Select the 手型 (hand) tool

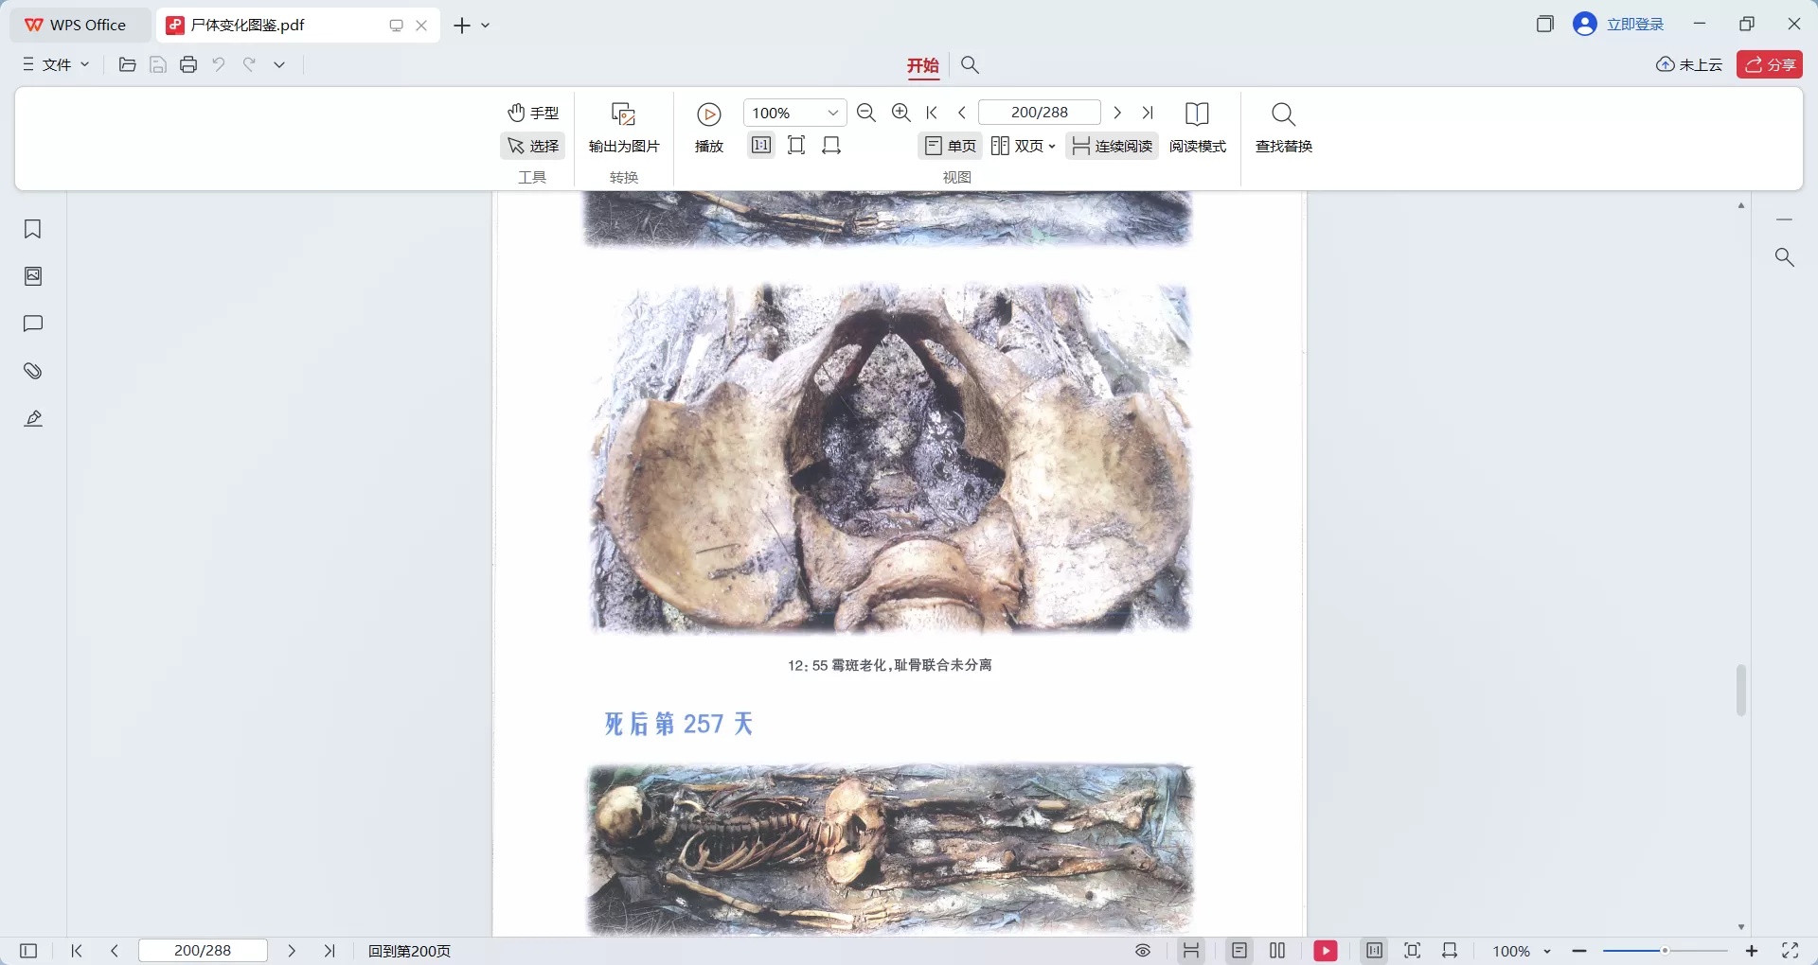point(532,113)
